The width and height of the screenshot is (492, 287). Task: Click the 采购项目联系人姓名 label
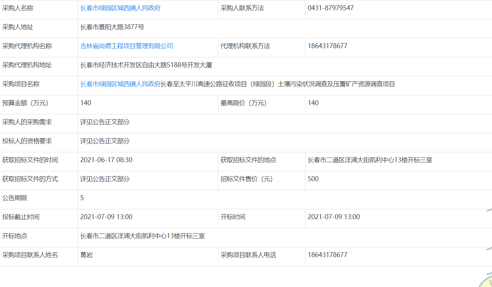click(x=30, y=255)
